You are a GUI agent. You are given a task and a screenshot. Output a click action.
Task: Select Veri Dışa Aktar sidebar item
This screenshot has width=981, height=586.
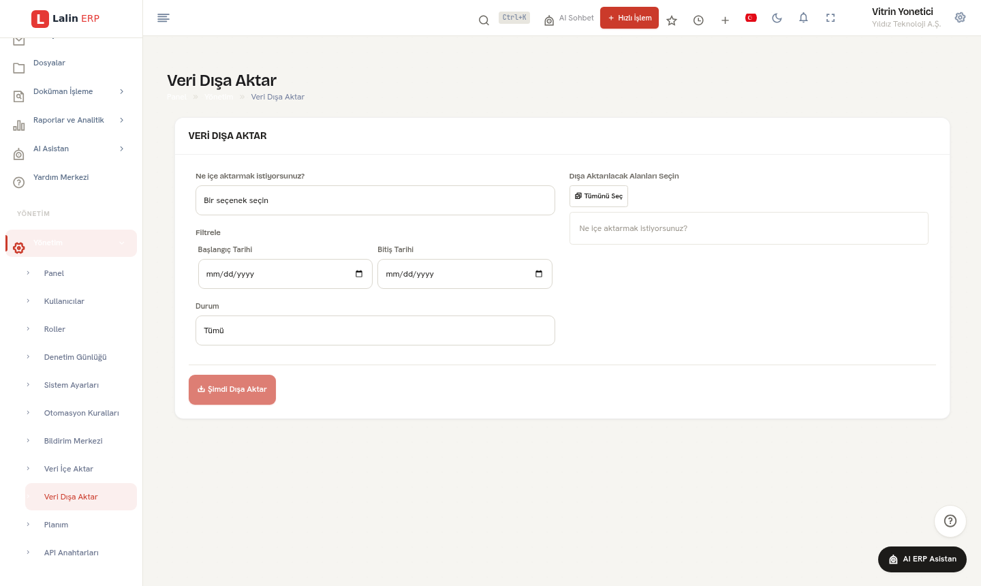click(81, 497)
